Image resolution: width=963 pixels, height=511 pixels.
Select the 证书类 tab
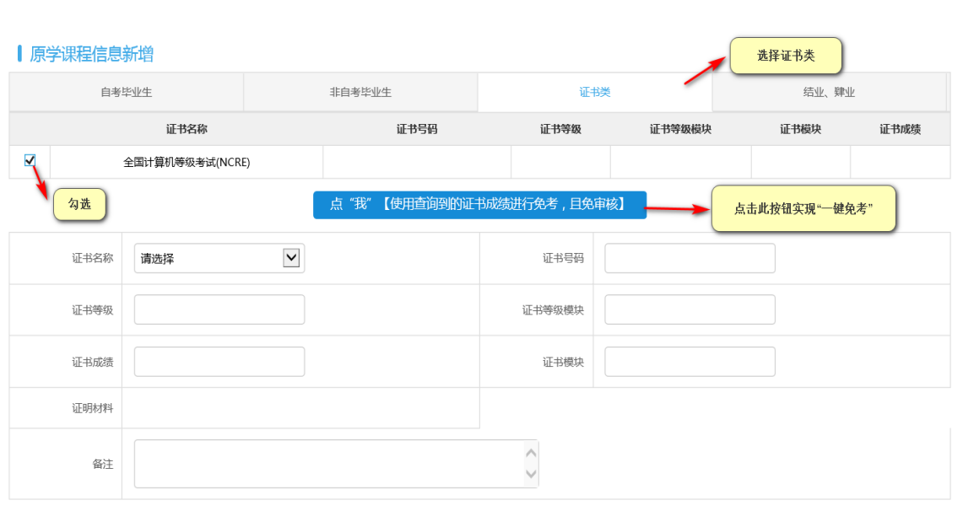[594, 92]
